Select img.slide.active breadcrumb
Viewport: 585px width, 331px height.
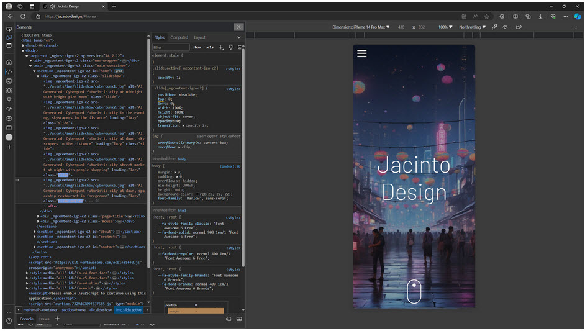129,310
